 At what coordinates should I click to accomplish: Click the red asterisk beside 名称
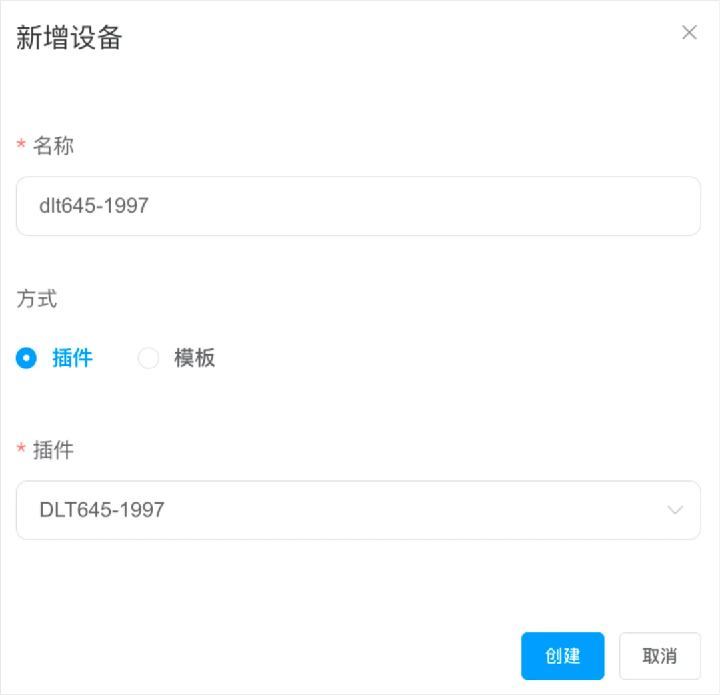21,145
